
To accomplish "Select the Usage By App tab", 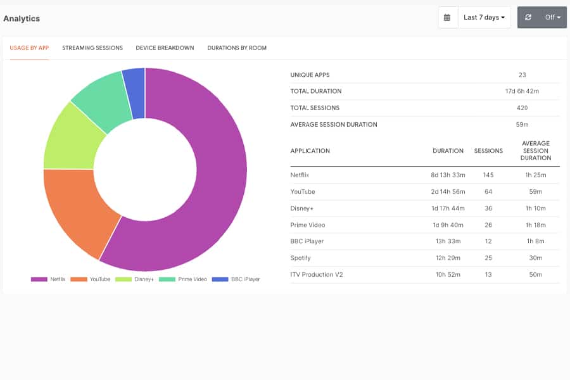I will 29,47.
